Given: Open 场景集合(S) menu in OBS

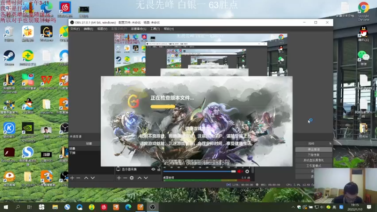Looking at the screenshot, I should (139, 29).
